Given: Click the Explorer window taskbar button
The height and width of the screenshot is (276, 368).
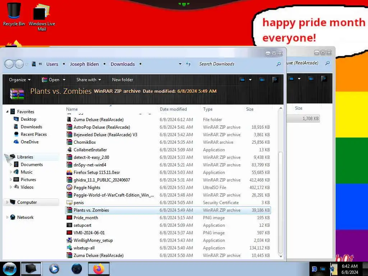Looking at the screenshot, I should pos(31,269).
